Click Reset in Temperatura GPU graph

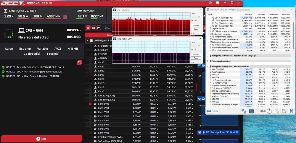click(196, 58)
